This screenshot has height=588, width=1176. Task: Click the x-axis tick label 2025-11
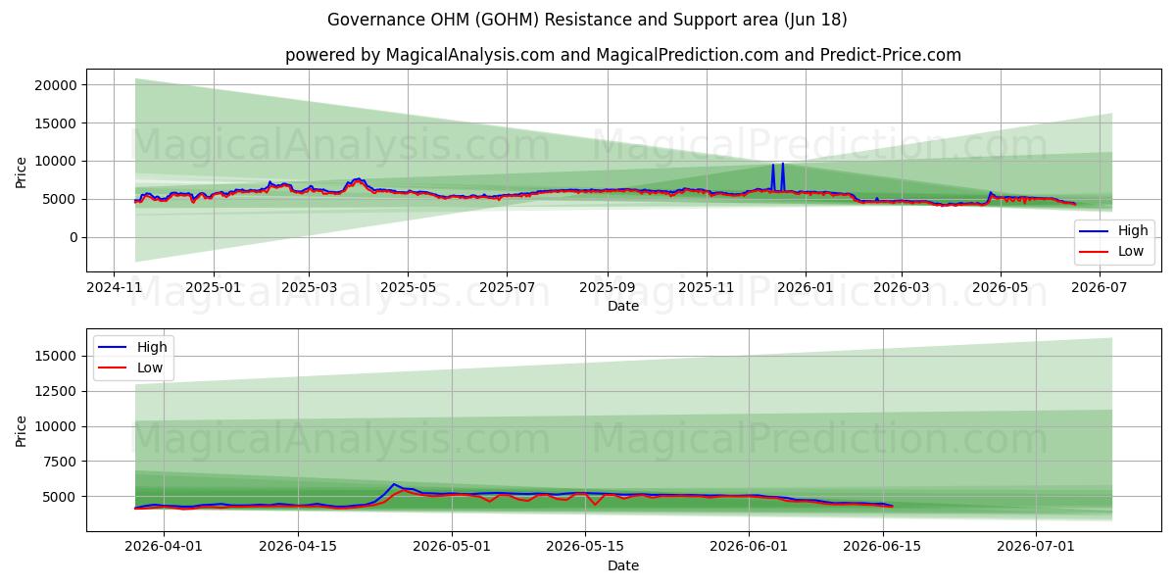pyautogui.click(x=706, y=287)
